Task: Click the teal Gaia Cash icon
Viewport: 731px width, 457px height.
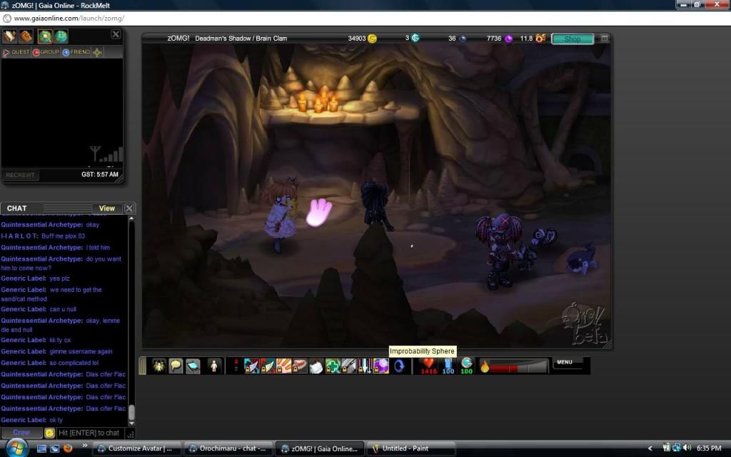Action: point(415,38)
